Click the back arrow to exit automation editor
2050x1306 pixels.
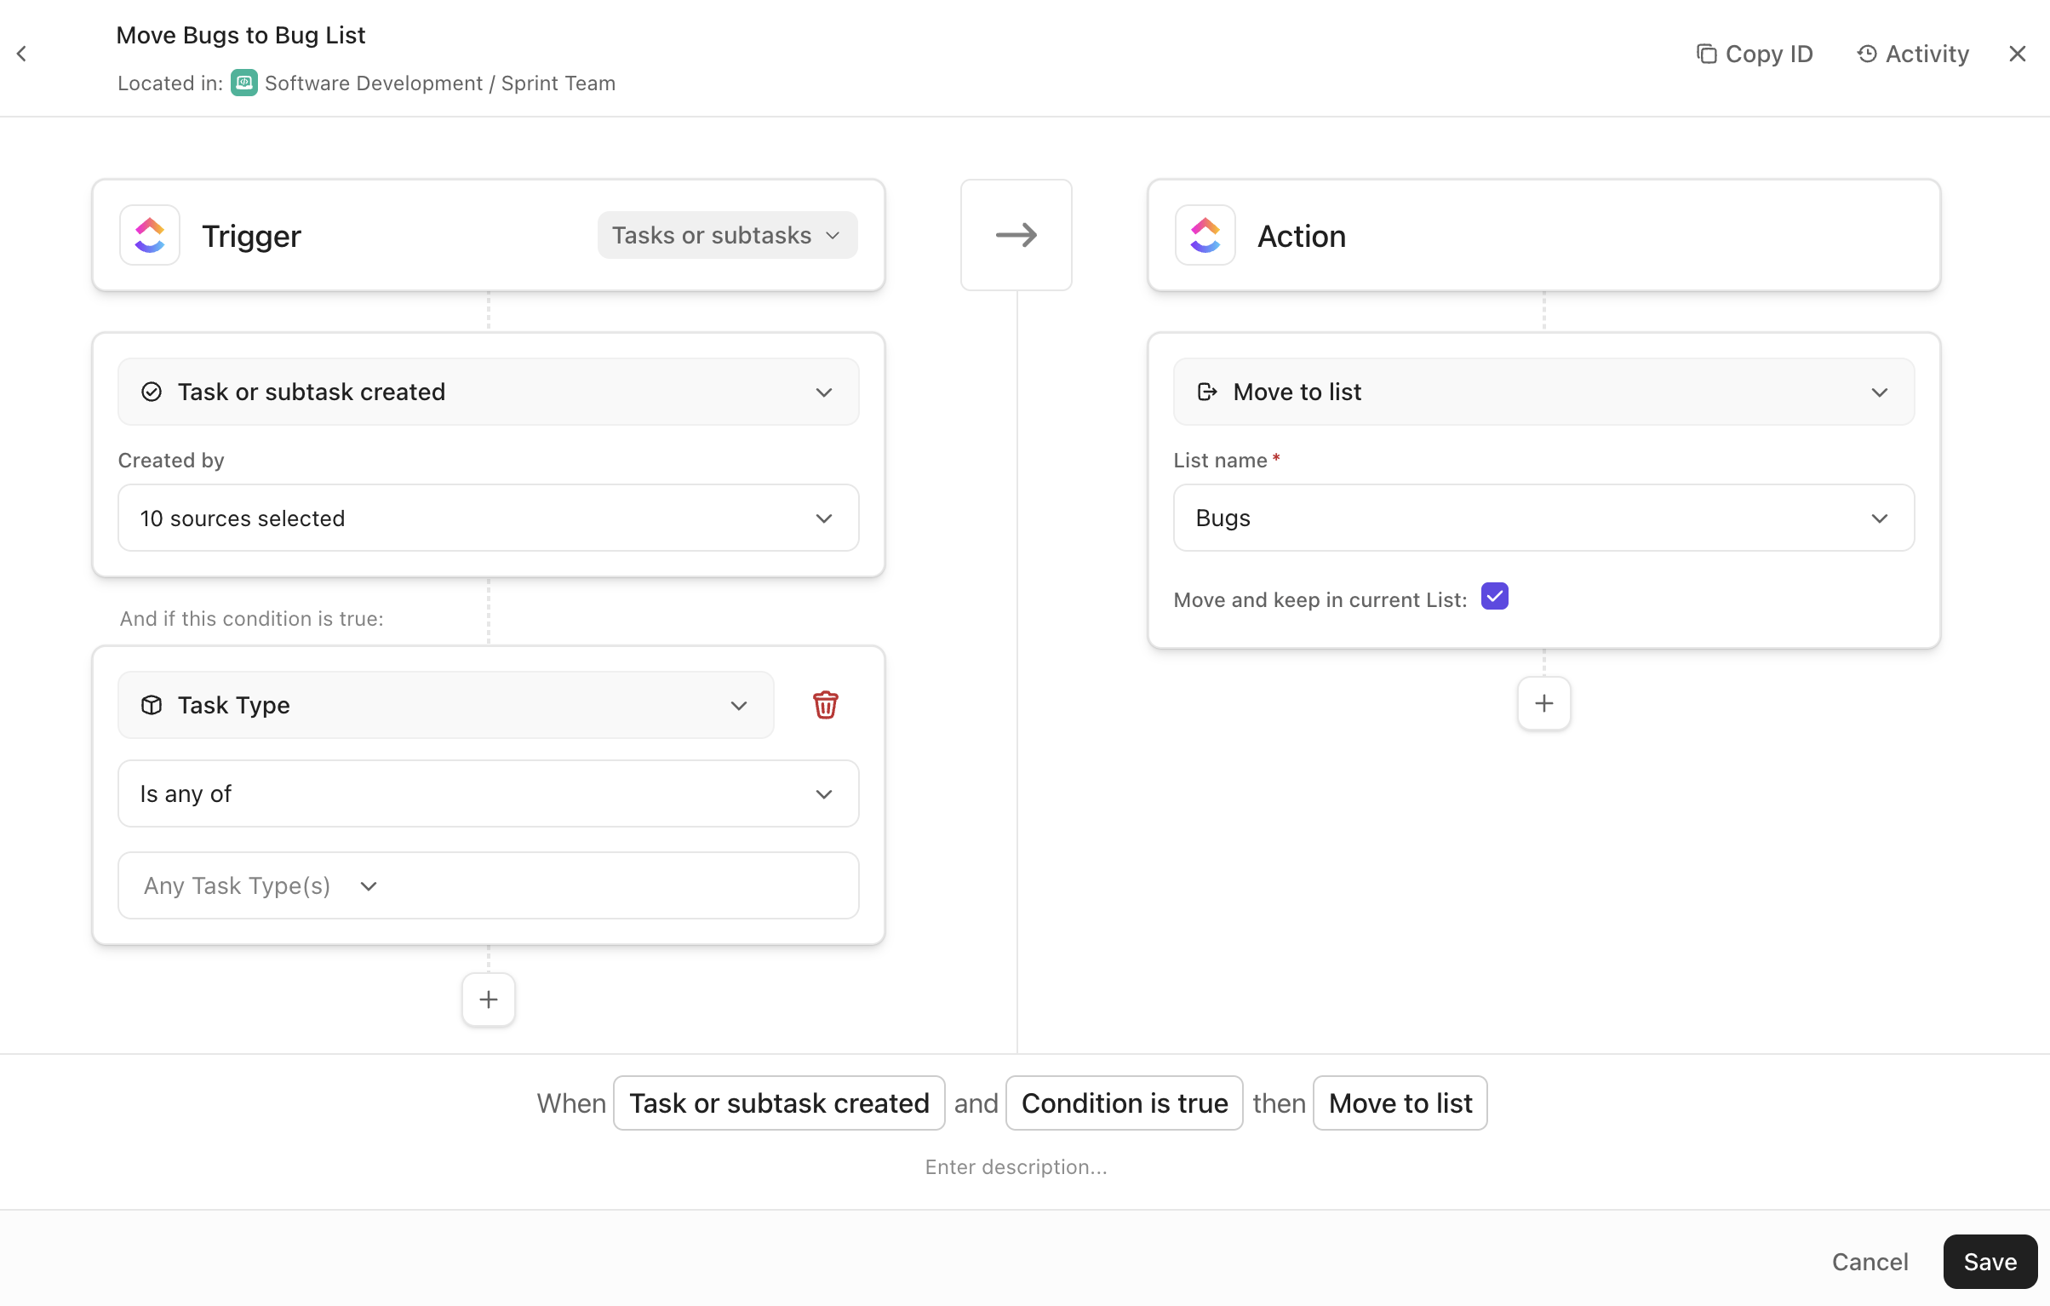pos(21,53)
